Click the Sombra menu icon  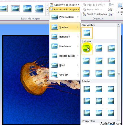point(54,27)
